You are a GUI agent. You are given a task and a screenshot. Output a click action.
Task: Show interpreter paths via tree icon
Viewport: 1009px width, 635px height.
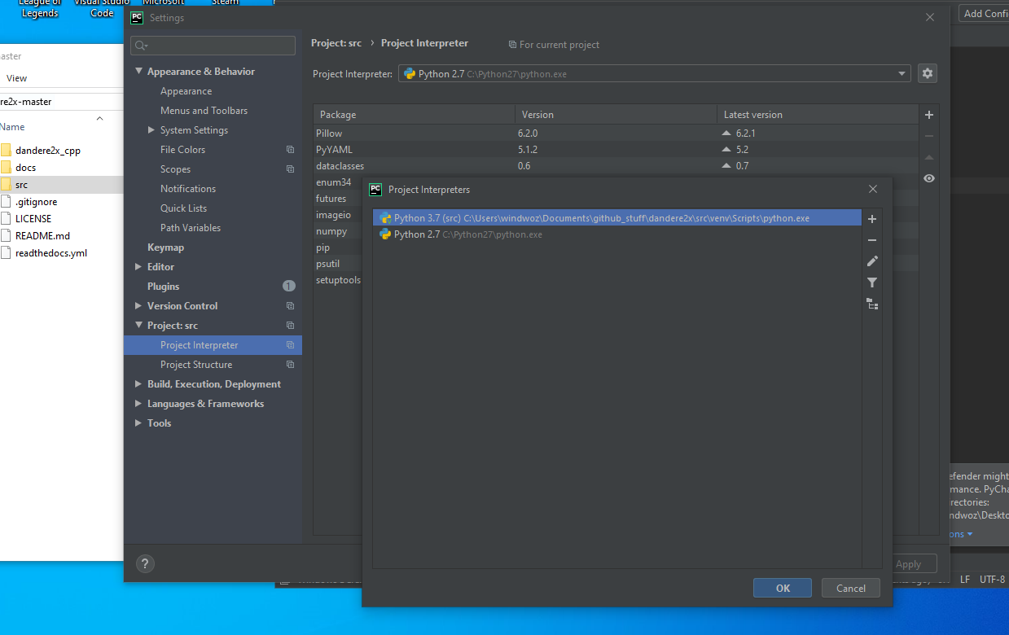pyautogui.click(x=871, y=303)
